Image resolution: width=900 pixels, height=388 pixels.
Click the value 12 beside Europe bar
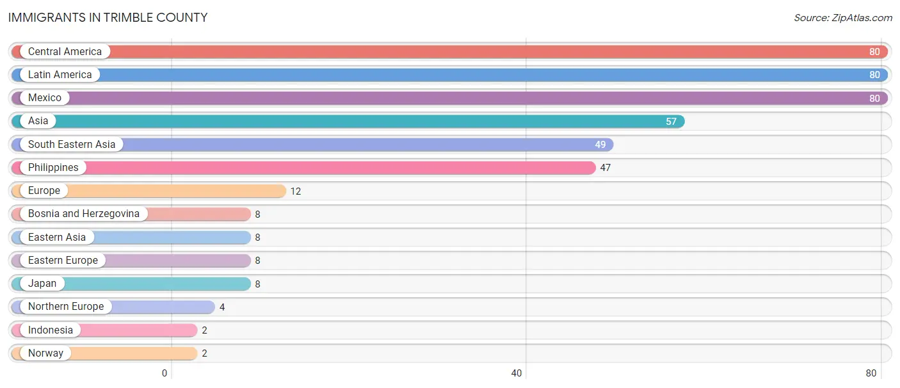(295, 191)
